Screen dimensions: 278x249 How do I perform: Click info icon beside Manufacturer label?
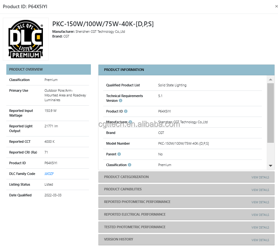coord(130,122)
